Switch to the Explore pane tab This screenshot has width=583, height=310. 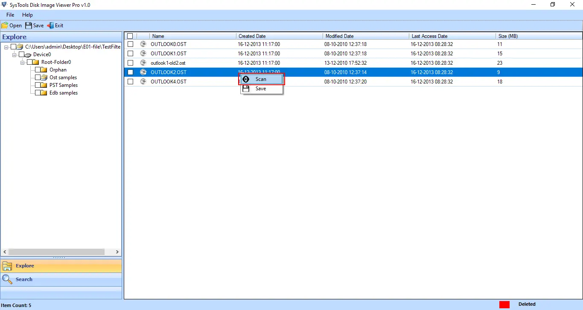tap(61, 266)
